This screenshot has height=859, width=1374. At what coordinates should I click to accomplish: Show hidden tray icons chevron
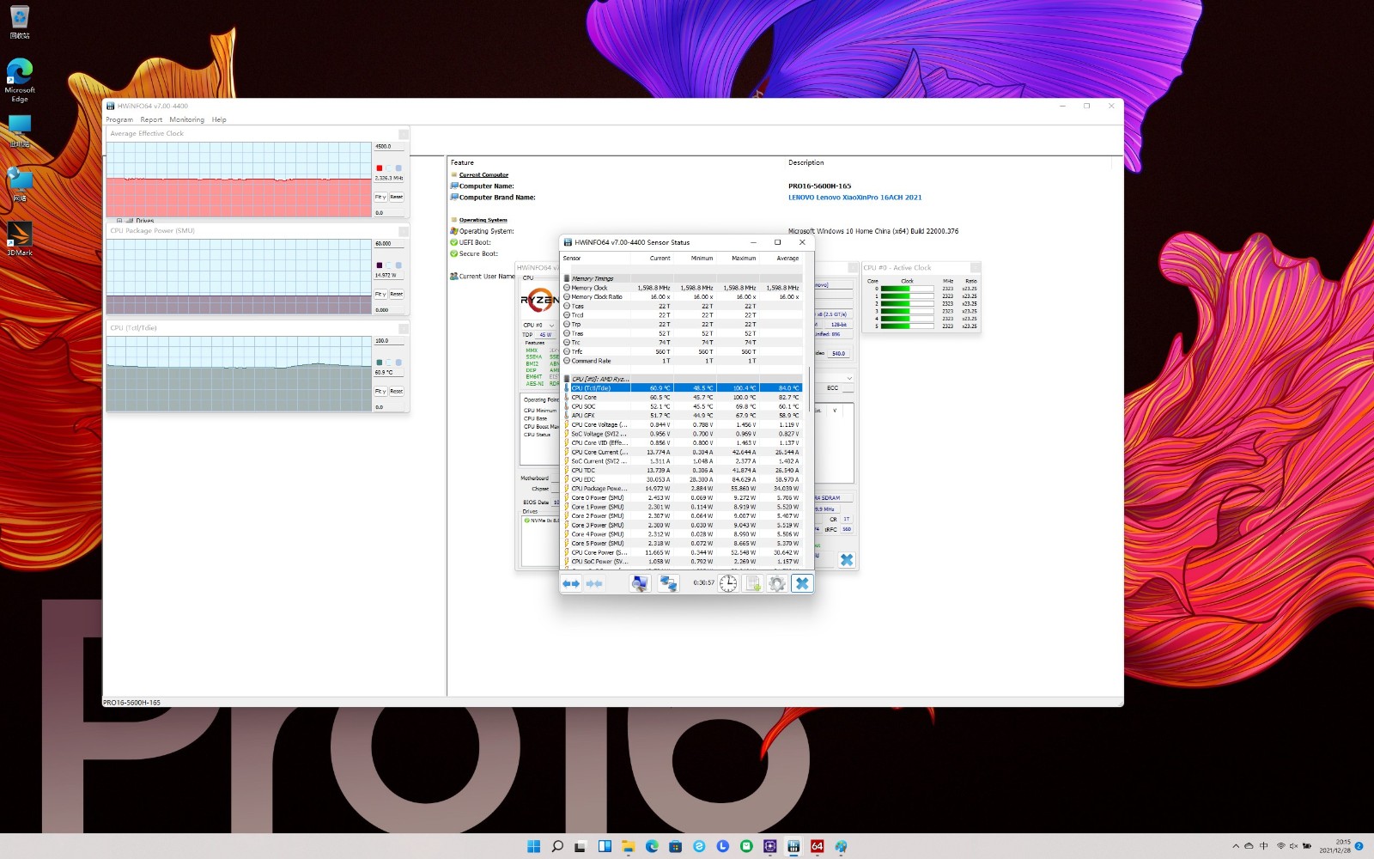[1236, 846]
